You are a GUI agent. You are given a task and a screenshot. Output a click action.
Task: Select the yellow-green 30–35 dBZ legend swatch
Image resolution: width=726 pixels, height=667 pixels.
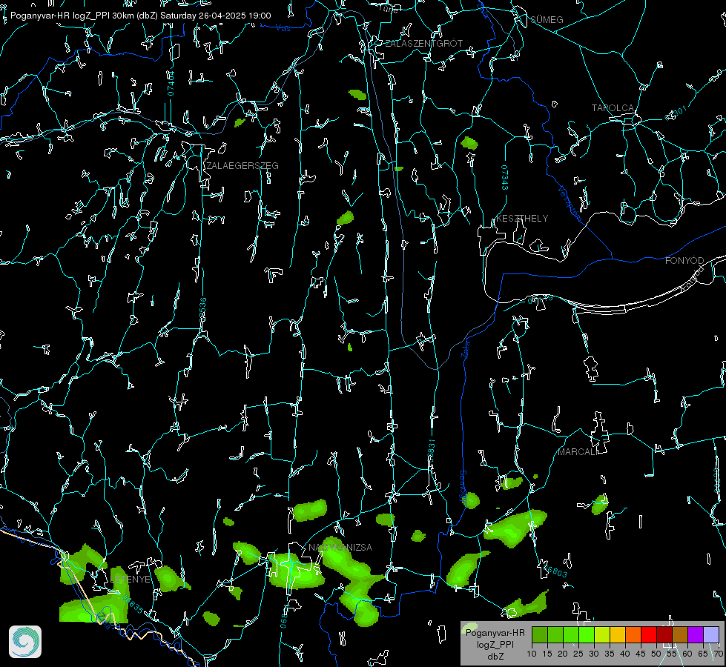tap(602, 634)
